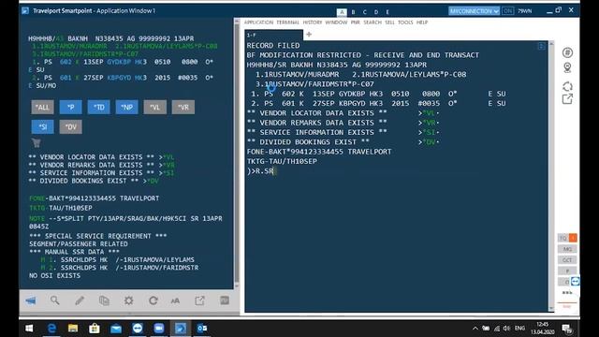Switch to work area D

(376, 12)
